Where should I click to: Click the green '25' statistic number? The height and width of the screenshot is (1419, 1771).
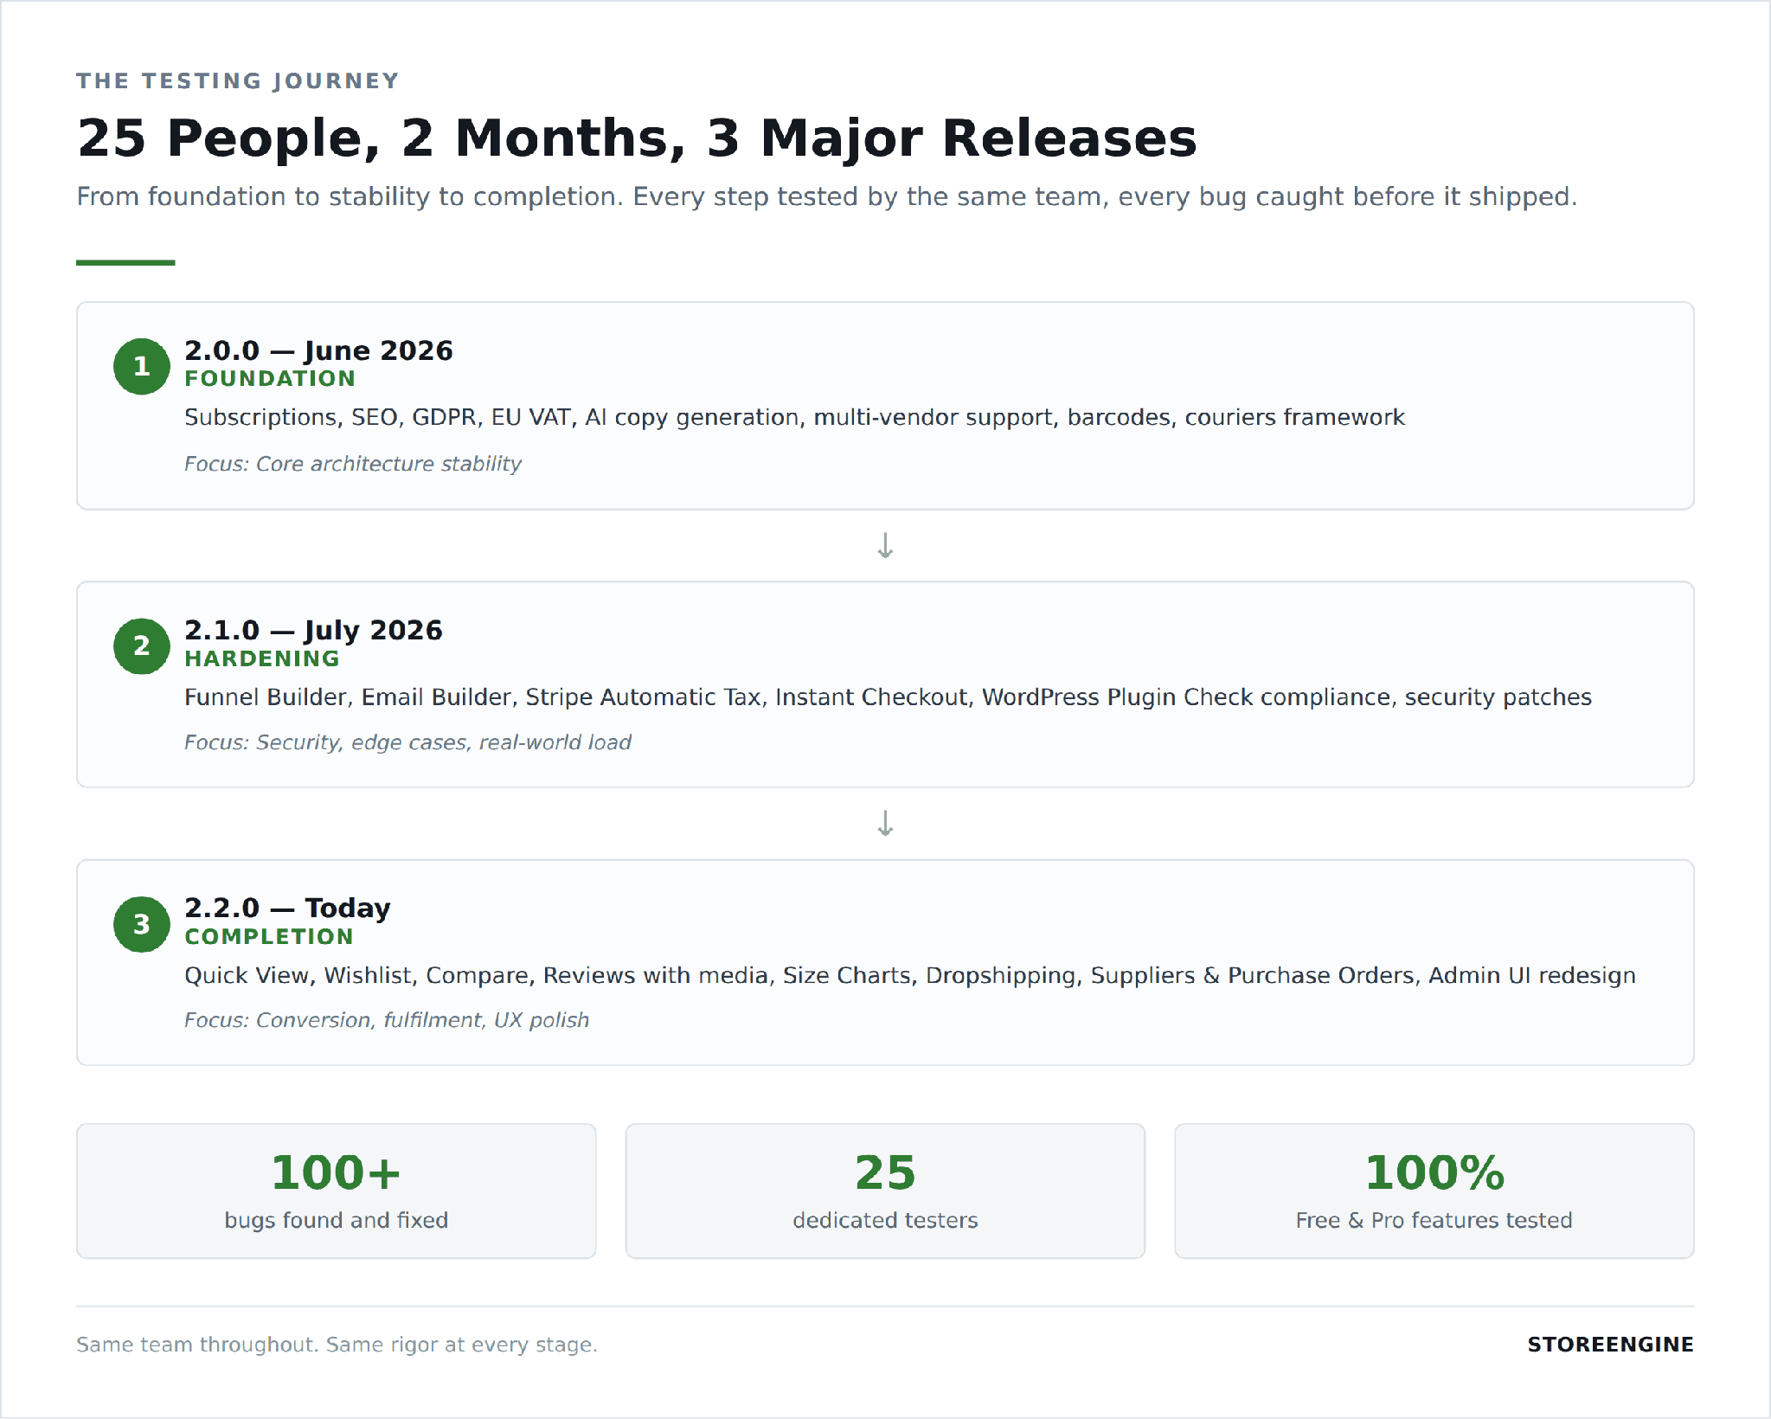(x=885, y=1172)
